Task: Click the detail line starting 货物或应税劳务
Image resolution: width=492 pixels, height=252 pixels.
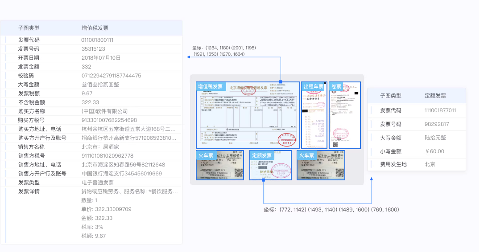Action: tap(130, 191)
